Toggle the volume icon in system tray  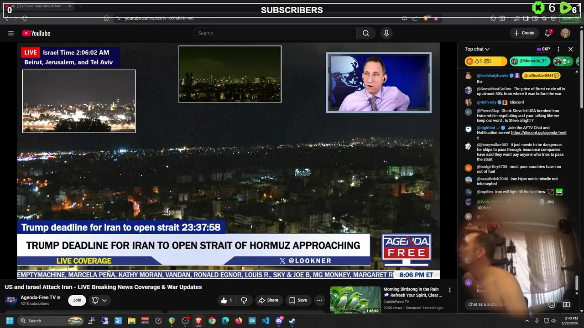point(553,321)
